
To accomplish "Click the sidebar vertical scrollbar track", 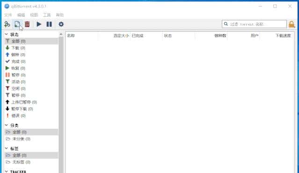I will [x=61, y=104].
